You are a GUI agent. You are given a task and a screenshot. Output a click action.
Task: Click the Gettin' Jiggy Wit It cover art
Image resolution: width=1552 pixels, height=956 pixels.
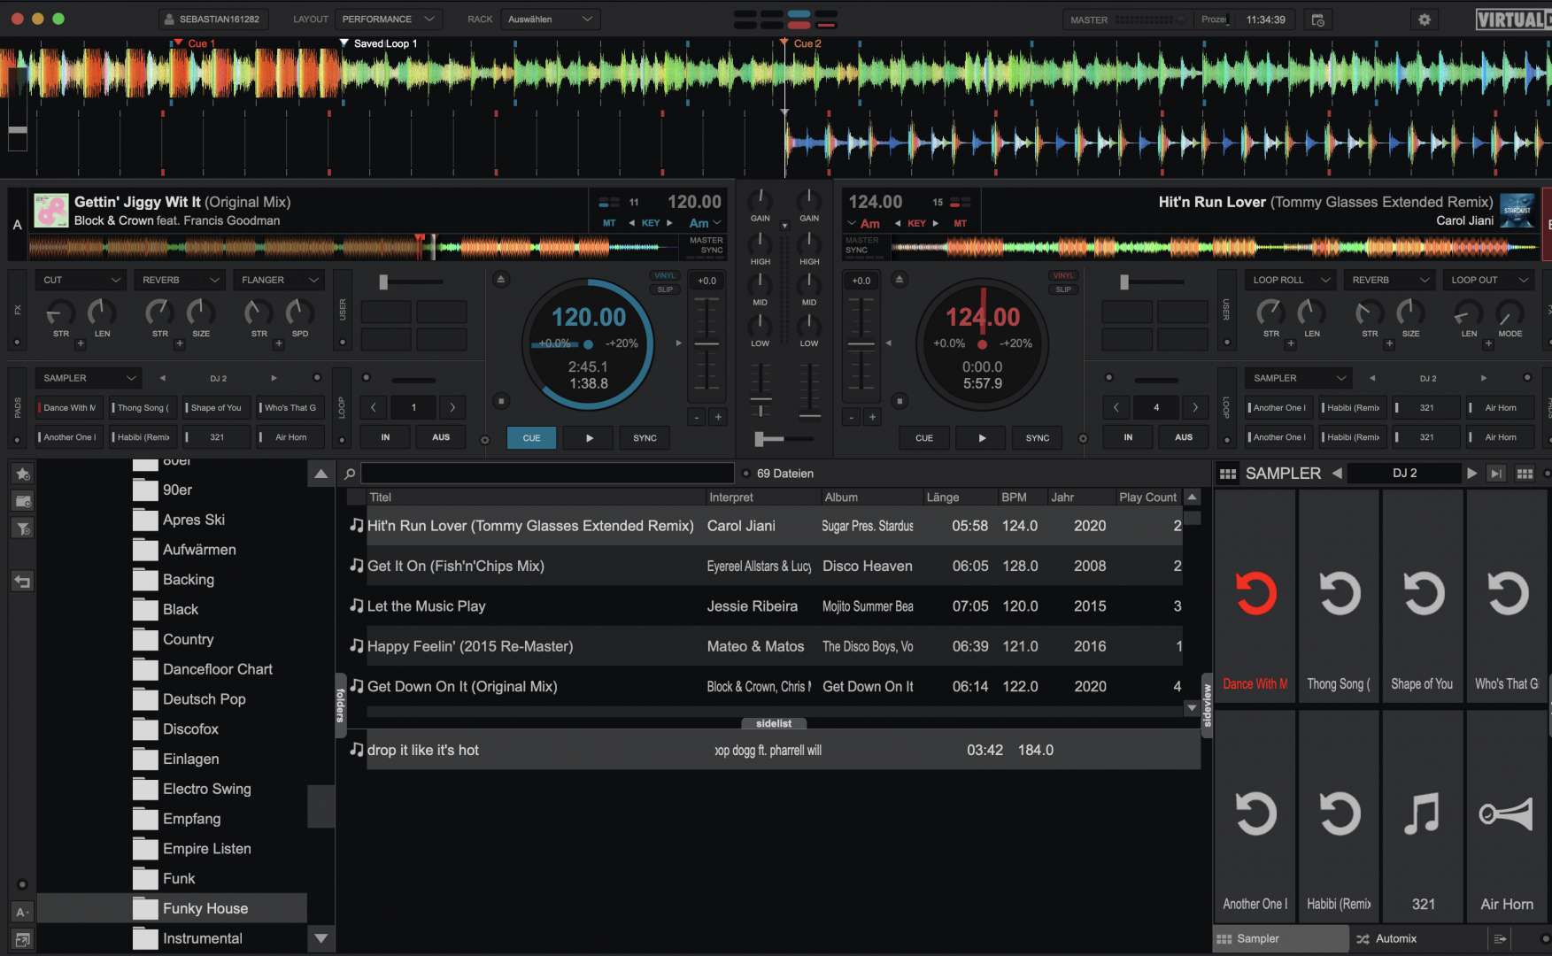(51, 211)
